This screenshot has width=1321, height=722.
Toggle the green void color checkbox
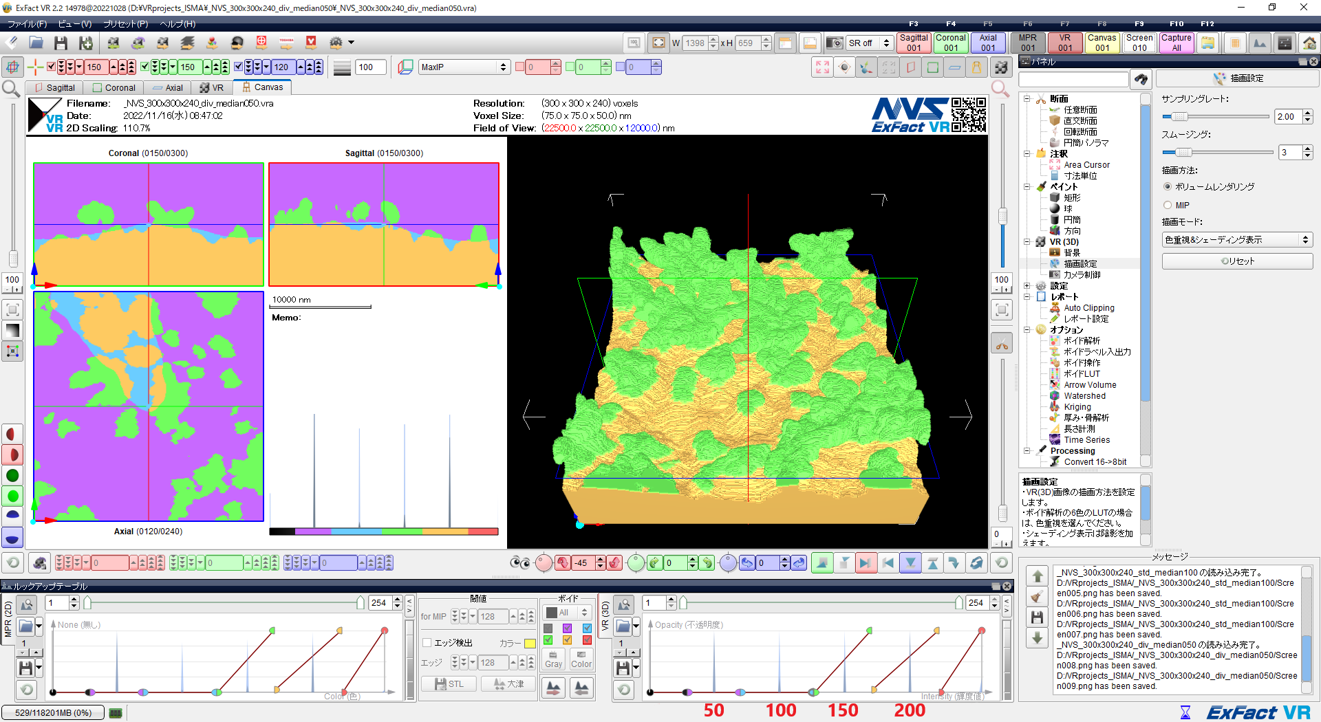pos(548,639)
